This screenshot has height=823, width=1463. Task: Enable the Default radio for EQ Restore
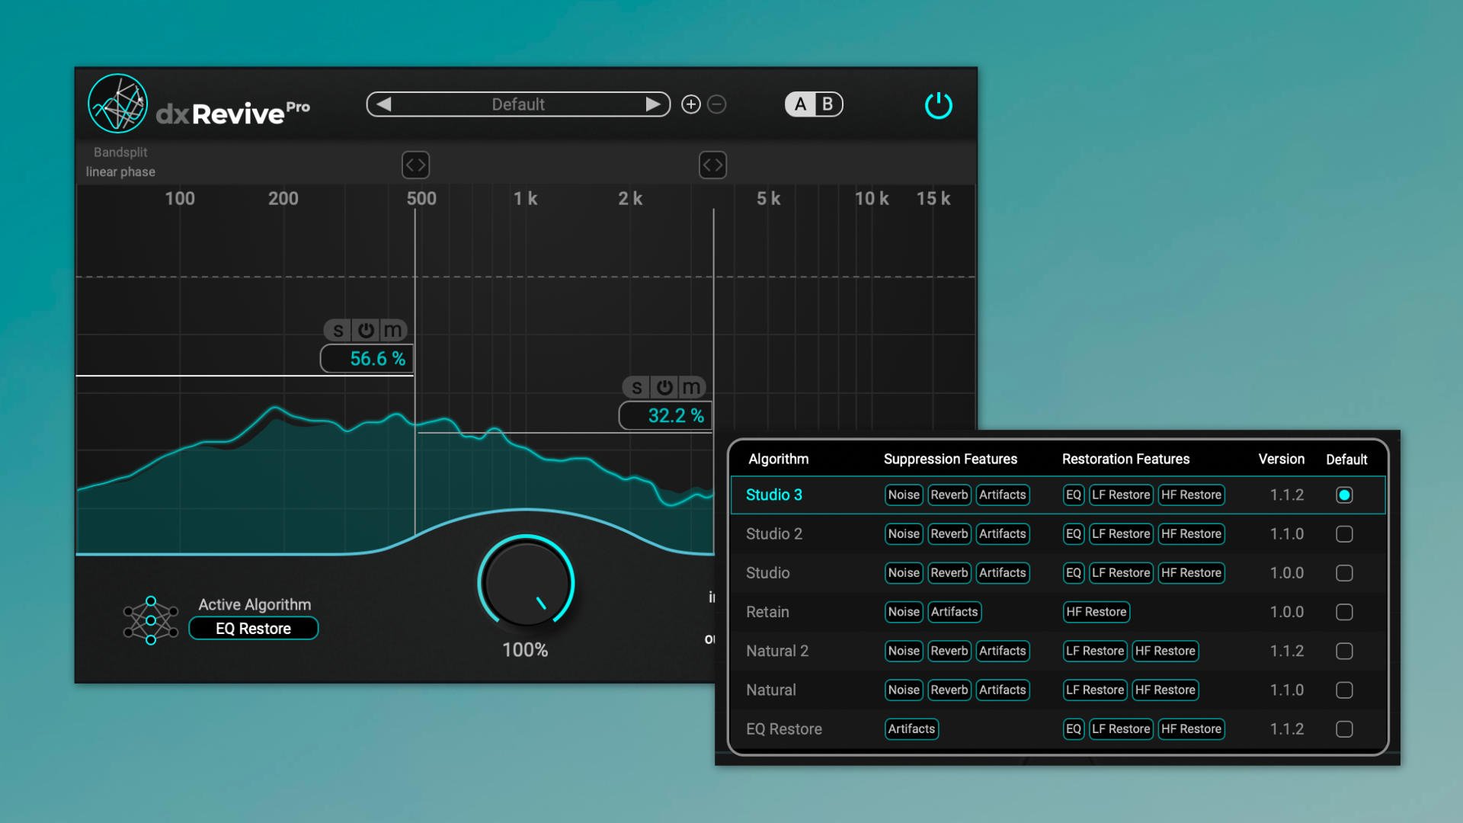pyautogui.click(x=1345, y=729)
